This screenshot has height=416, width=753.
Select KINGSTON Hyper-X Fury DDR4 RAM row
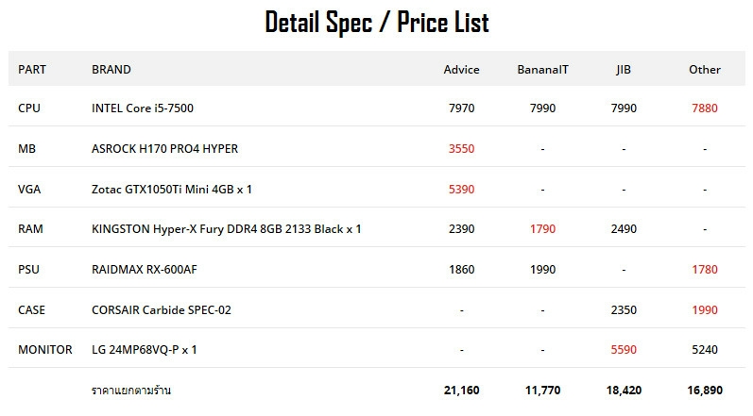pos(376,229)
